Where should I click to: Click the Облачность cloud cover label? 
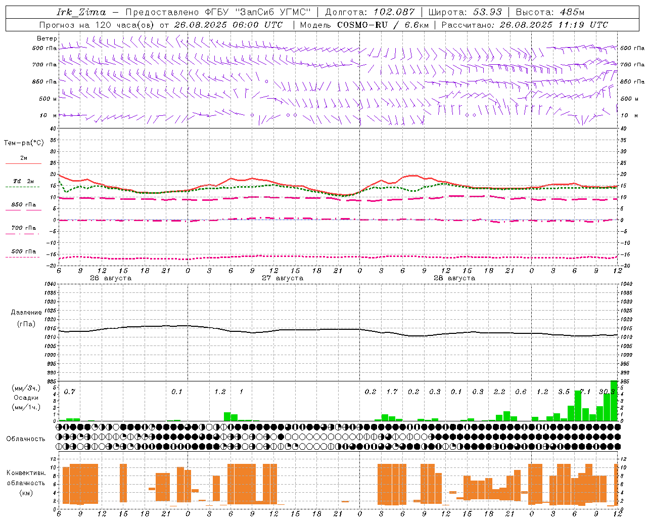[x=26, y=439]
